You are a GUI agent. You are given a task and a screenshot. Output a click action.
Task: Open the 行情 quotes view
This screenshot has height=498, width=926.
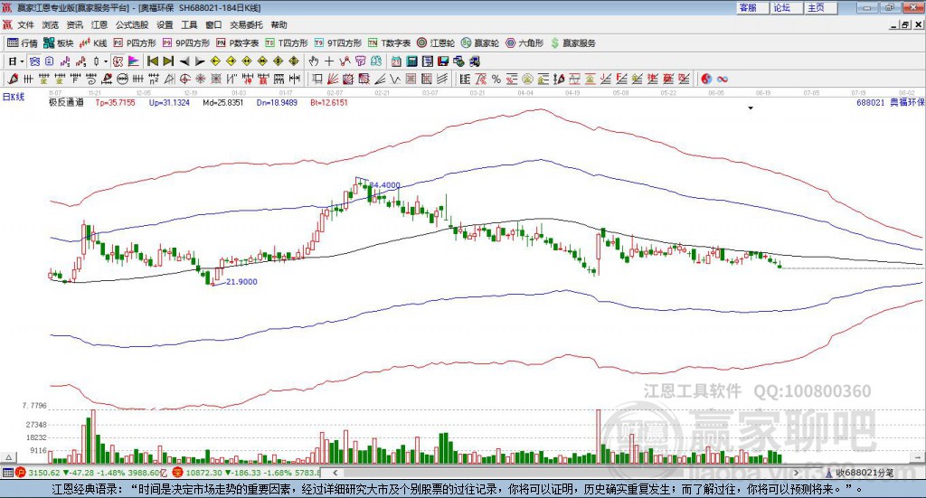coord(23,43)
